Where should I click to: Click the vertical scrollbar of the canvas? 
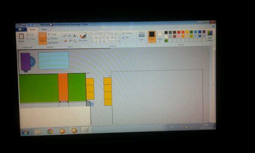[214, 84]
